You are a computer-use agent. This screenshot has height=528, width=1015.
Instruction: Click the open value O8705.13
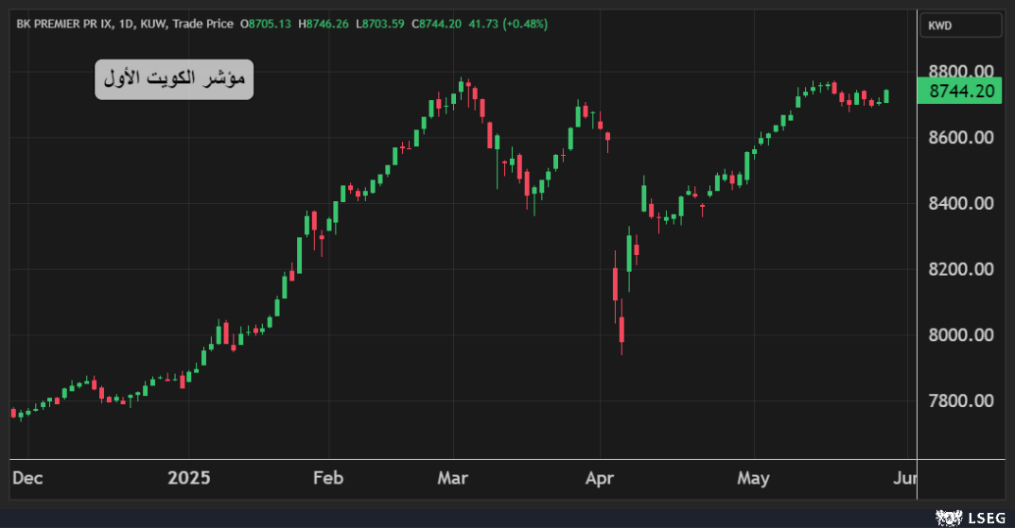point(267,24)
